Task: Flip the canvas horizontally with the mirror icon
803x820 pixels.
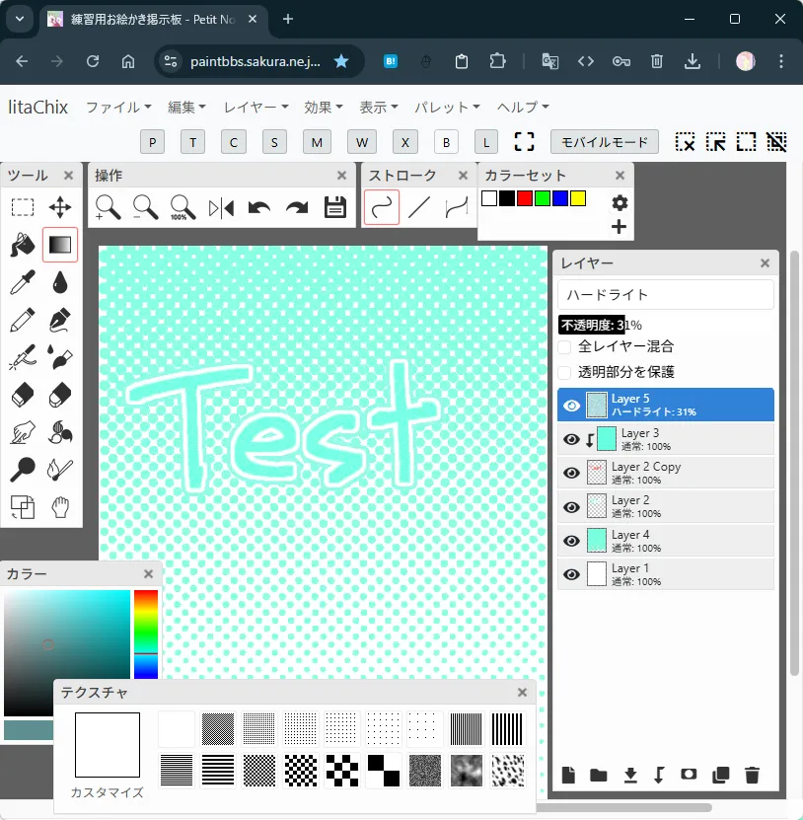Action: [222, 207]
